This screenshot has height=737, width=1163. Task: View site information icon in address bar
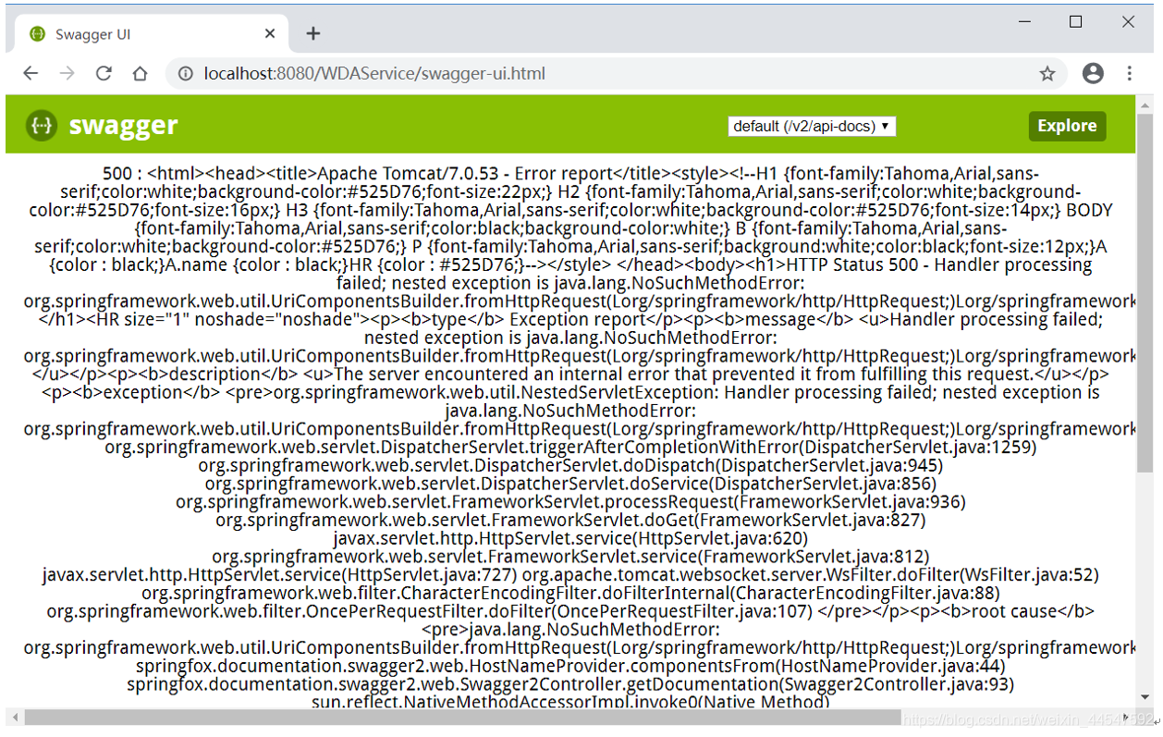[185, 74]
